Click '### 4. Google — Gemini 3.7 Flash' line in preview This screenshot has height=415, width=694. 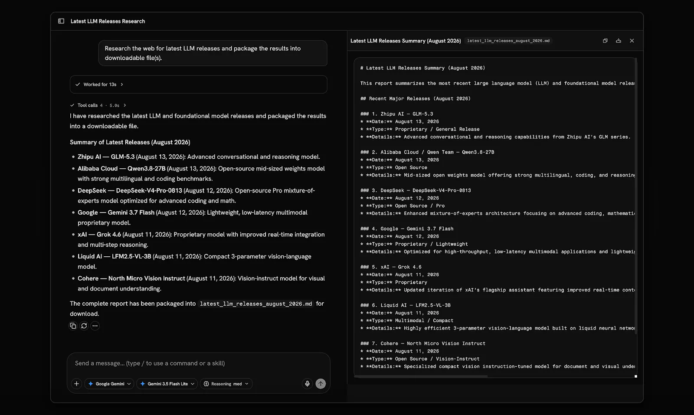coord(407,229)
